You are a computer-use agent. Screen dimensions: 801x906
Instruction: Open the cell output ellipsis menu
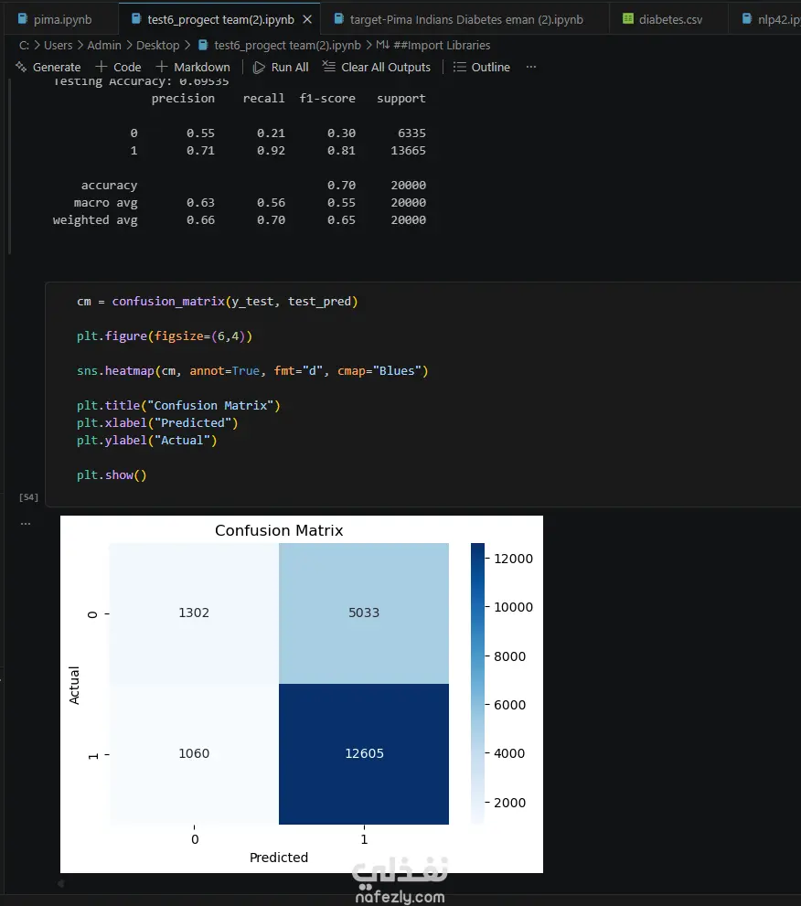26,524
